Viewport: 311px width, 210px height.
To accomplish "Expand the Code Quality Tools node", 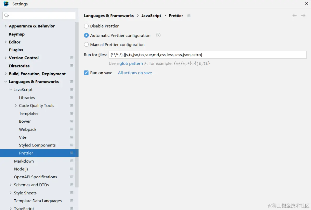I will tap(16, 106).
